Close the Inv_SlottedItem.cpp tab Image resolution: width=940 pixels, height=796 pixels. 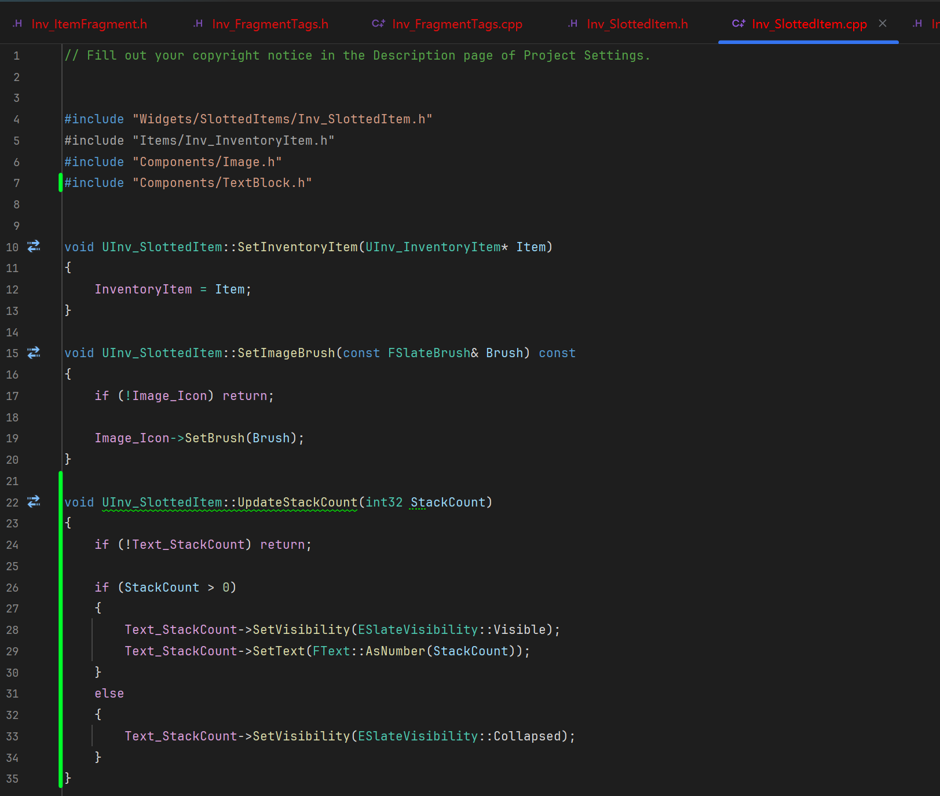(883, 23)
